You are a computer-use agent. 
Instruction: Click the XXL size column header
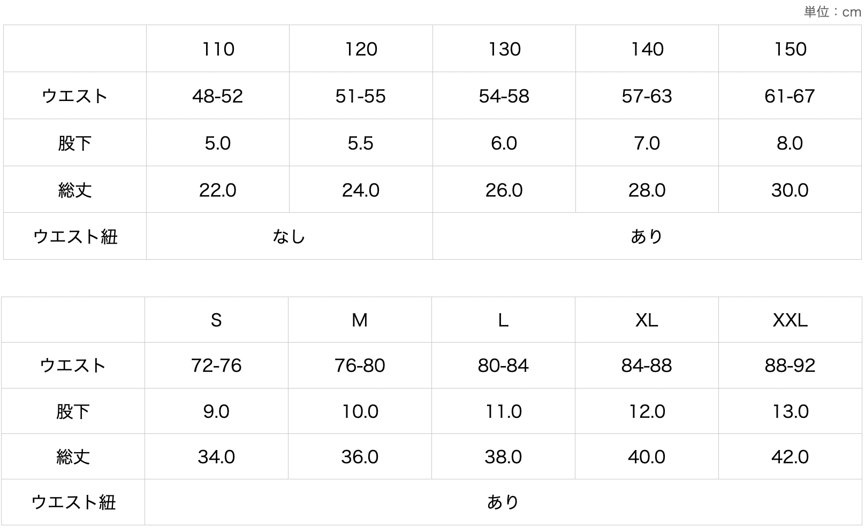(790, 320)
